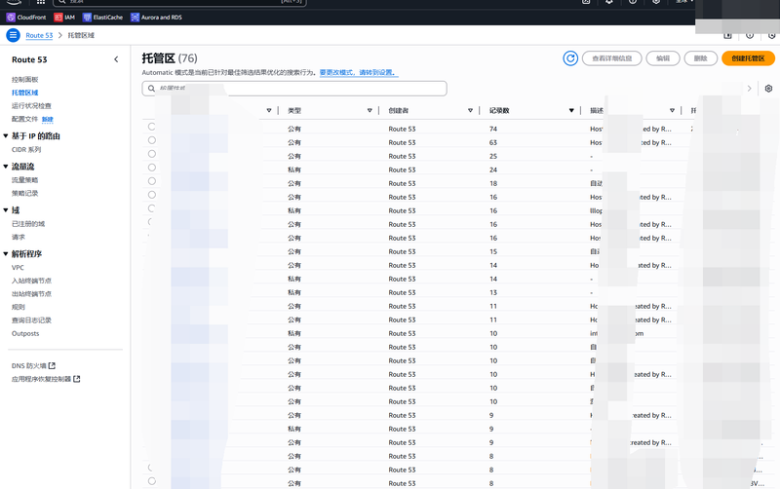Viewport: 780px width, 489px height.
Task: Collapse the 域 section
Action: click(x=6, y=210)
